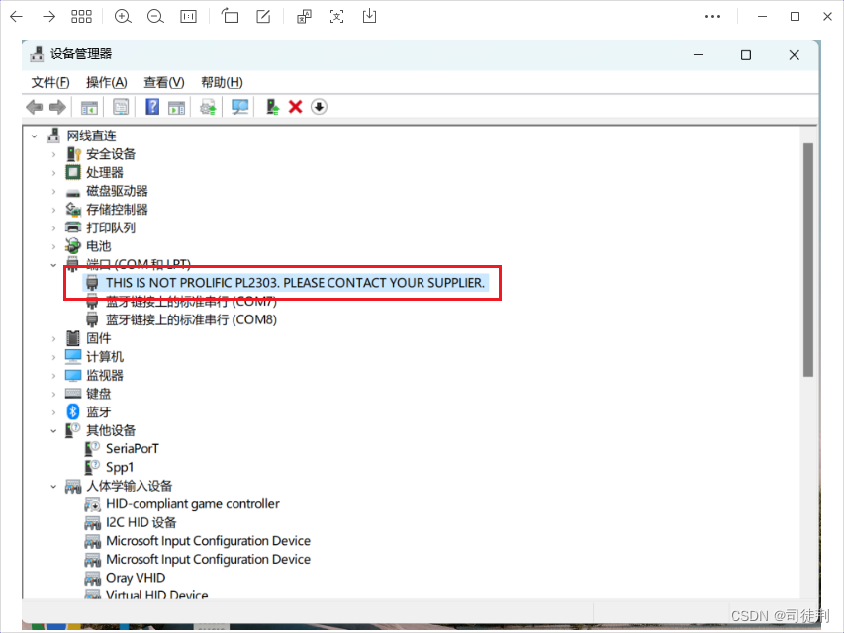The image size is (844, 633).
Task: Expand the 安全设备 category
Action: [53, 154]
